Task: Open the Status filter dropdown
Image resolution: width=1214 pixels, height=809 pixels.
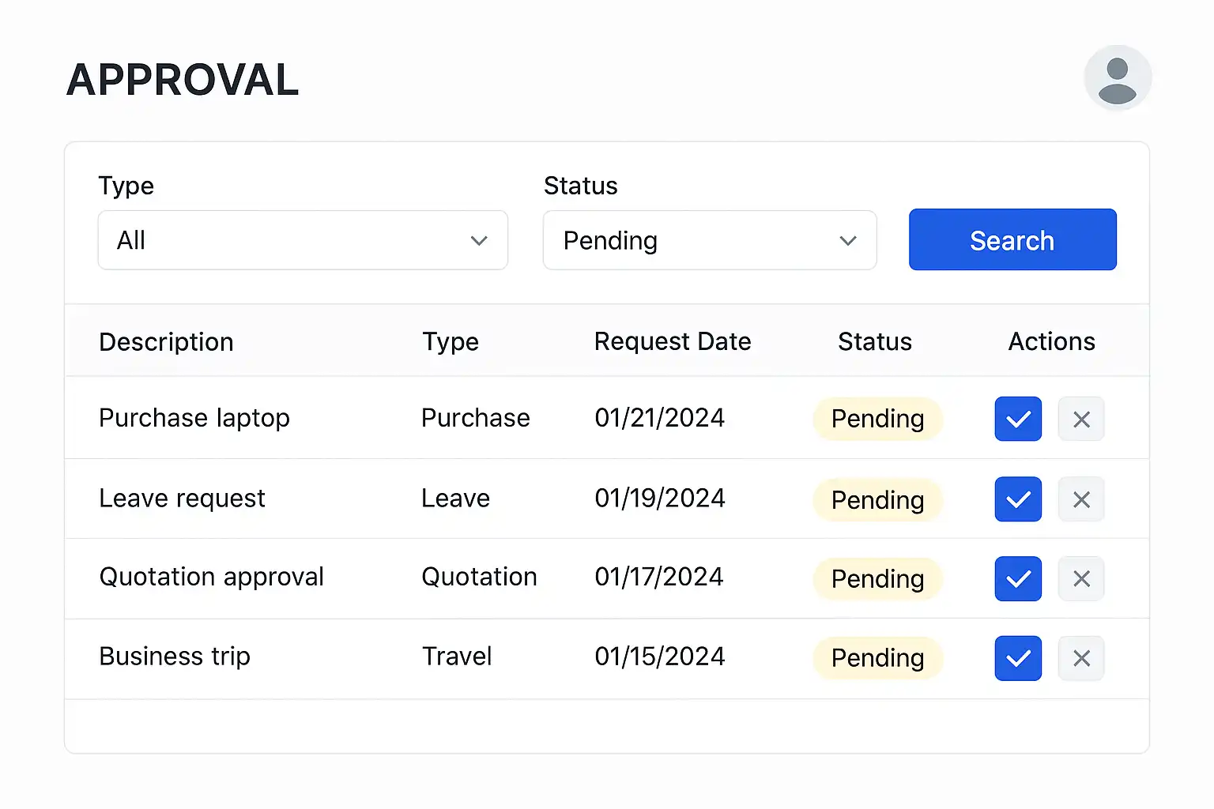Action: point(710,240)
